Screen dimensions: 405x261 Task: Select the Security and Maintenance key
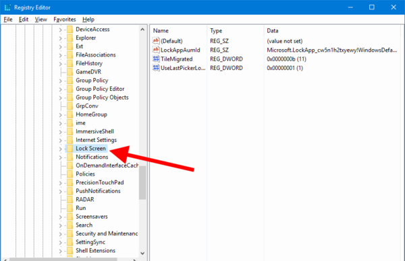click(x=107, y=233)
